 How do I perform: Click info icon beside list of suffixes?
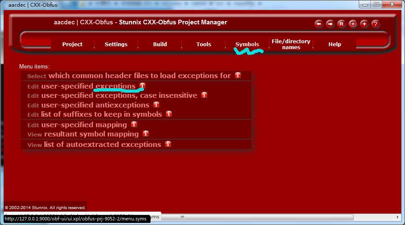169,114
